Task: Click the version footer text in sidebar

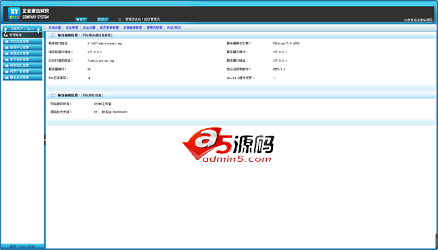Action: (22, 247)
